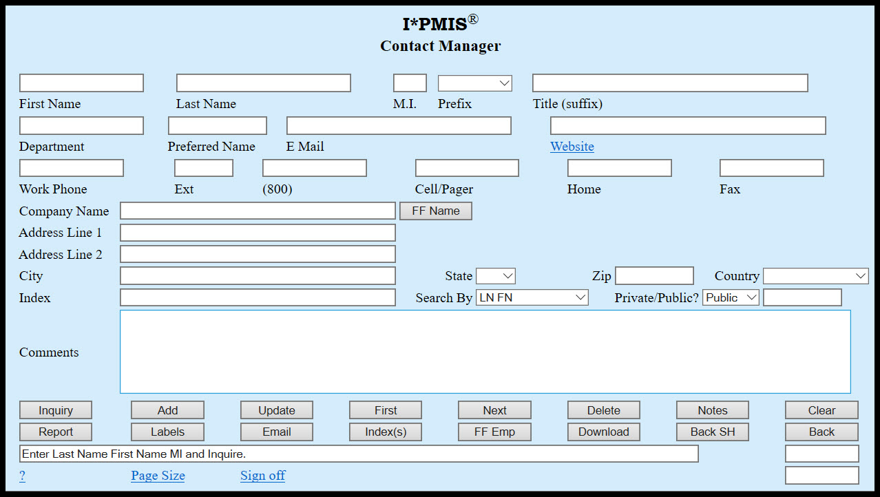Click the FF Name button beside Company Name
The image size is (880, 497).
pos(435,211)
